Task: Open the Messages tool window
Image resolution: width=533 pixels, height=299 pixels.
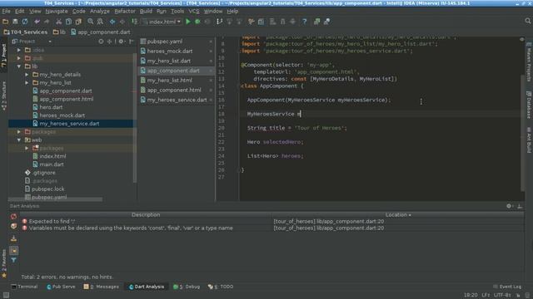Action: [102, 287]
